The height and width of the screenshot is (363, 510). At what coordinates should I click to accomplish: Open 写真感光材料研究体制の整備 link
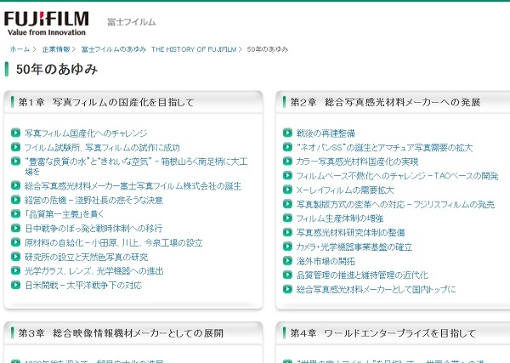350,233
